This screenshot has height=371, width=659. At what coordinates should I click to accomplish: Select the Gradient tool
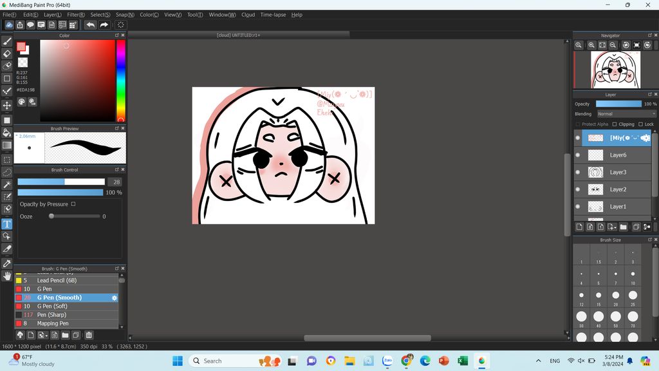7,145
